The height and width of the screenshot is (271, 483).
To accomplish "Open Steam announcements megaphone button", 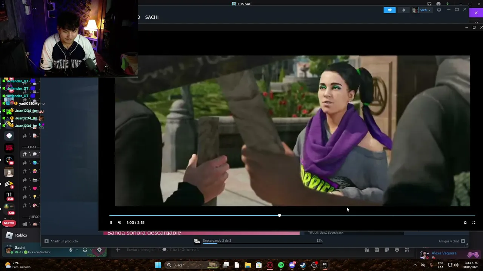I will pyautogui.click(x=389, y=10).
